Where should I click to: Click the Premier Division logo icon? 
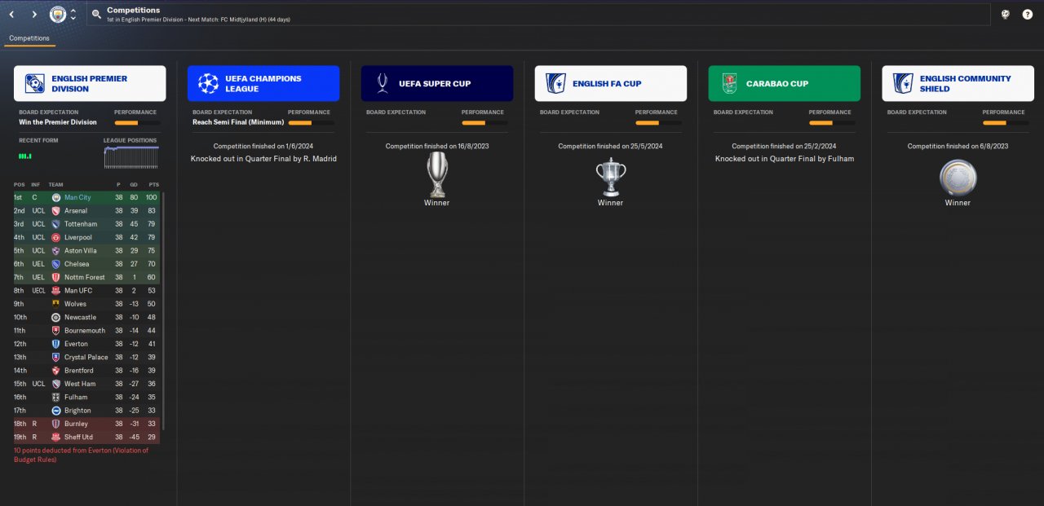pos(35,83)
